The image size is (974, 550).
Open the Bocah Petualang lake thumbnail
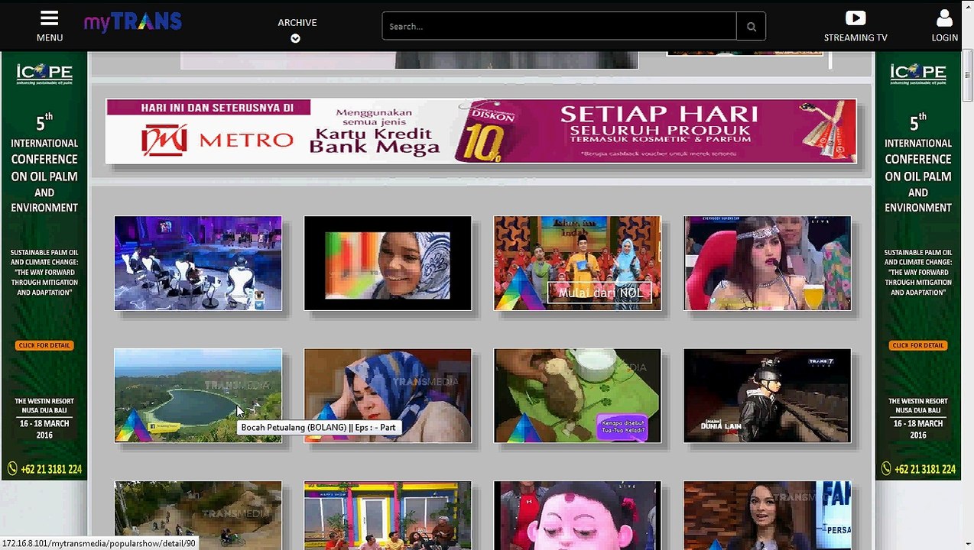[x=198, y=396]
